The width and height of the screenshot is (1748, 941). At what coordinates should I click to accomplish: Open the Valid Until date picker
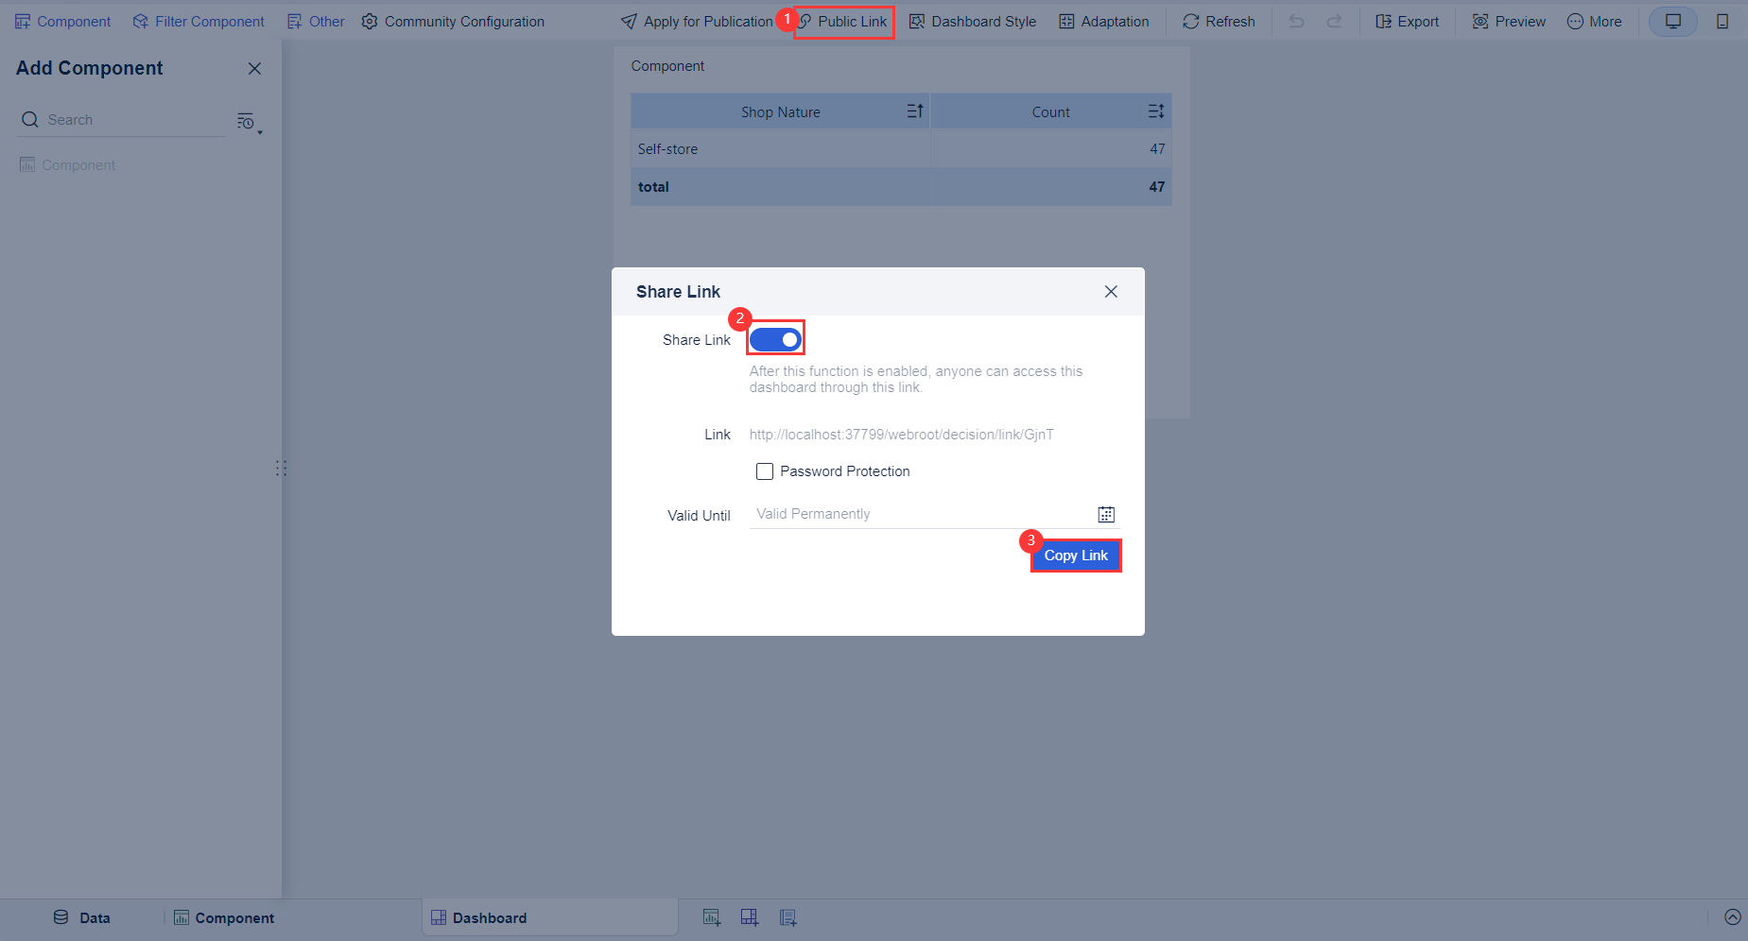(1105, 514)
